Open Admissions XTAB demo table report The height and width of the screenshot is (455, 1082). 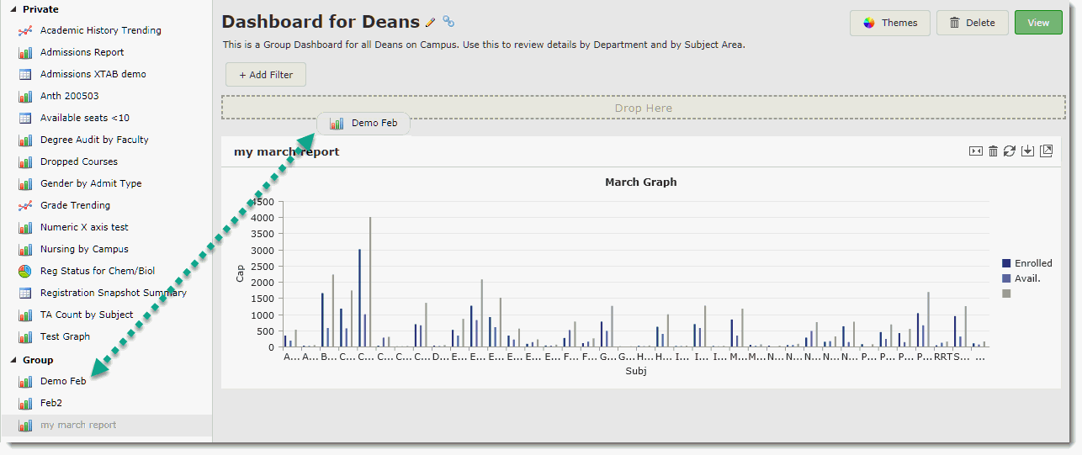pos(93,74)
